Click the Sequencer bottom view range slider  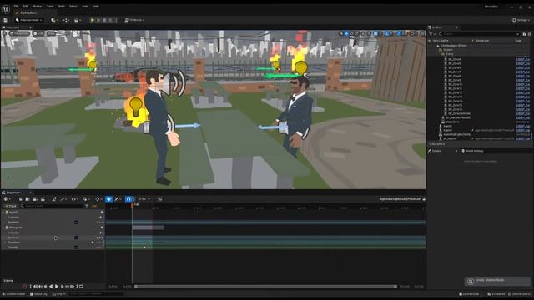(265, 287)
